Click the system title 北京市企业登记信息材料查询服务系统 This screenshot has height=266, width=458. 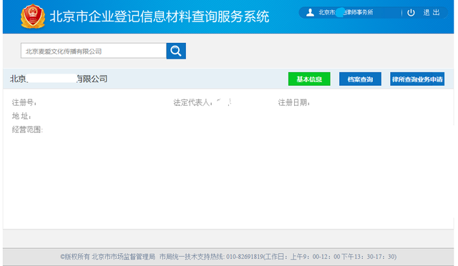click(x=159, y=16)
